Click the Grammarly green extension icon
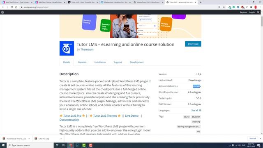The height and width of the screenshot is (148, 263). (234, 7)
